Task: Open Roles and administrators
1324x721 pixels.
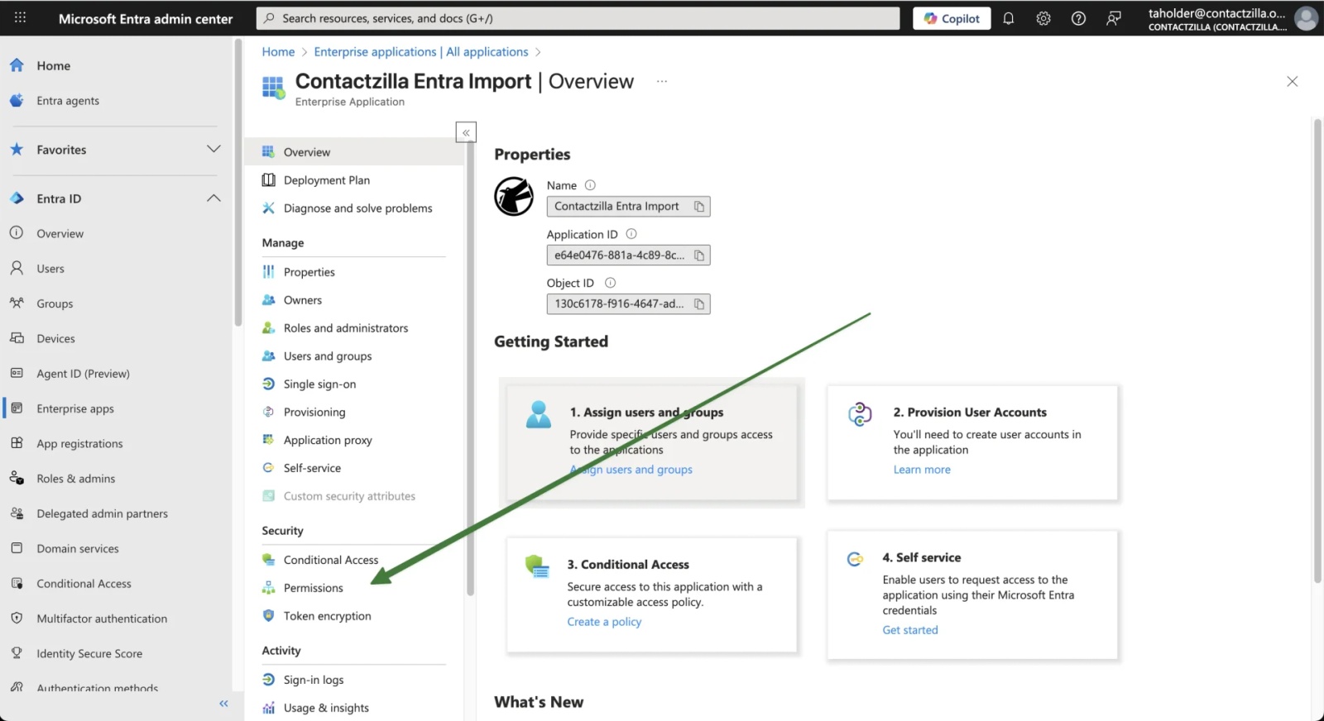Action: point(346,328)
